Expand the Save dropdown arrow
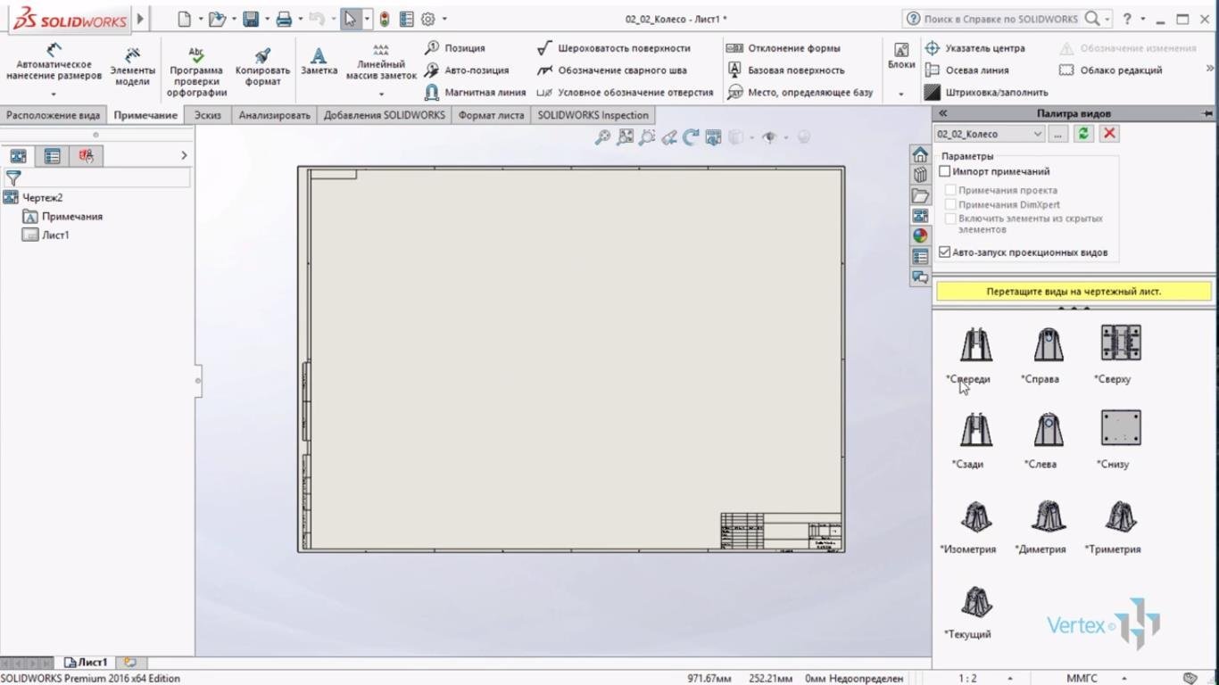Viewport: 1219px width, 685px height. click(266, 19)
